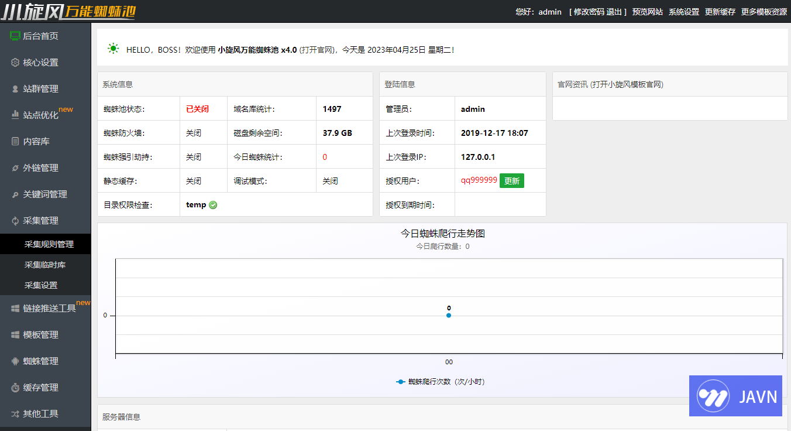Click the 37.9 GB disk space value
Screen dimensions: 791x431
[338, 133]
